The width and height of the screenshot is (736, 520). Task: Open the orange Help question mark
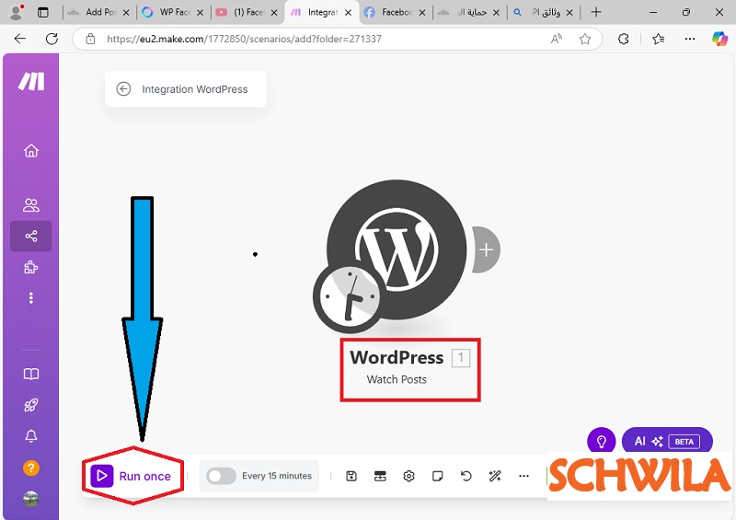31,468
